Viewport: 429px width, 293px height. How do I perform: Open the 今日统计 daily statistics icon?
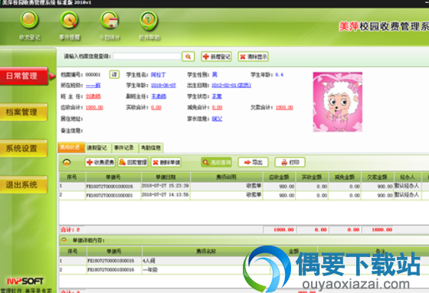(x=110, y=25)
